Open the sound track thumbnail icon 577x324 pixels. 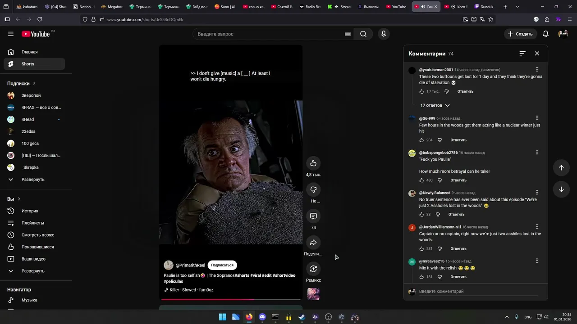(313, 294)
